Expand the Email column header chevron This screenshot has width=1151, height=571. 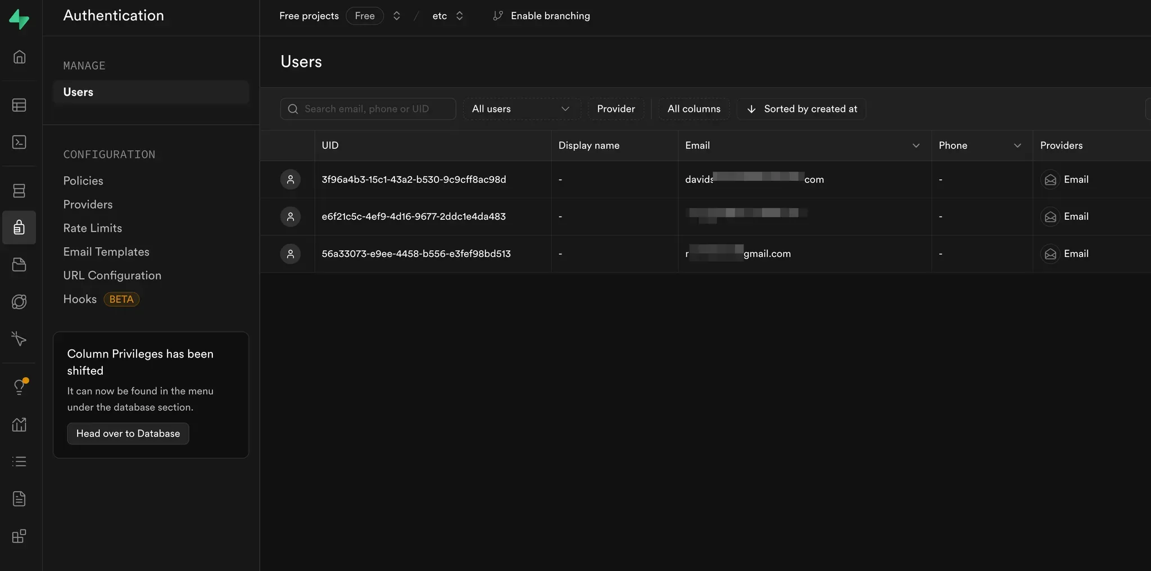pyautogui.click(x=916, y=146)
